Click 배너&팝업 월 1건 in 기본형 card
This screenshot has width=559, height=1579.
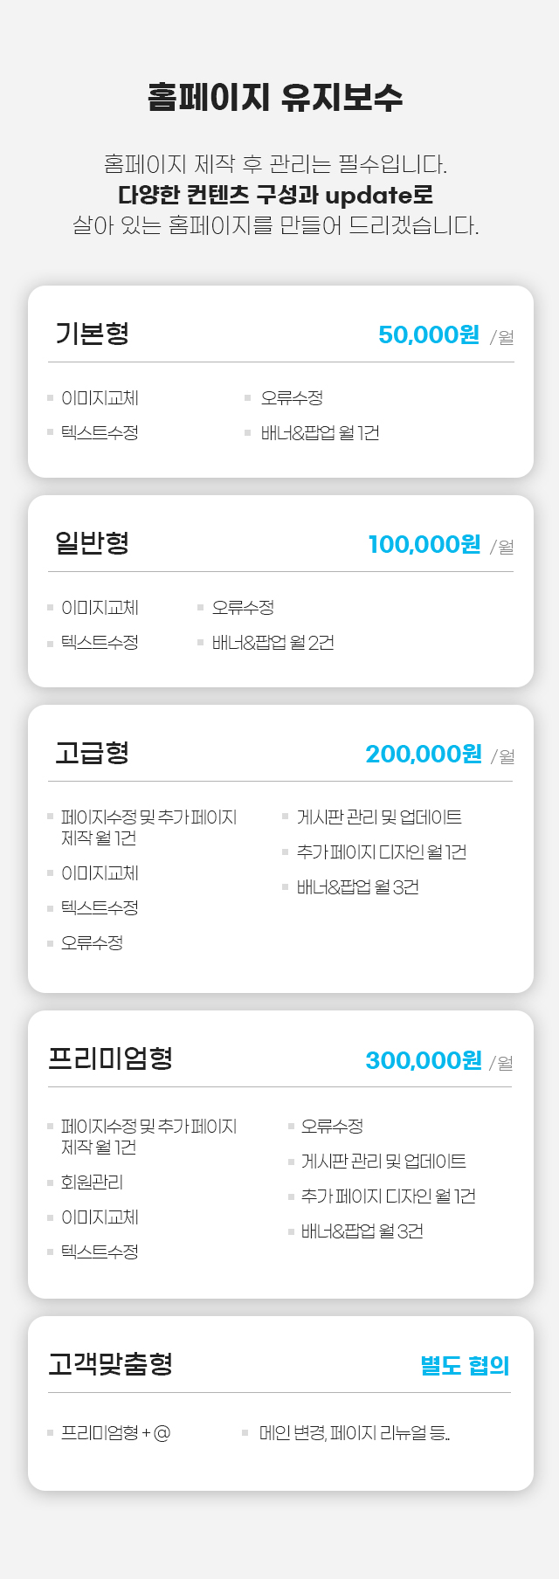pos(320,432)
